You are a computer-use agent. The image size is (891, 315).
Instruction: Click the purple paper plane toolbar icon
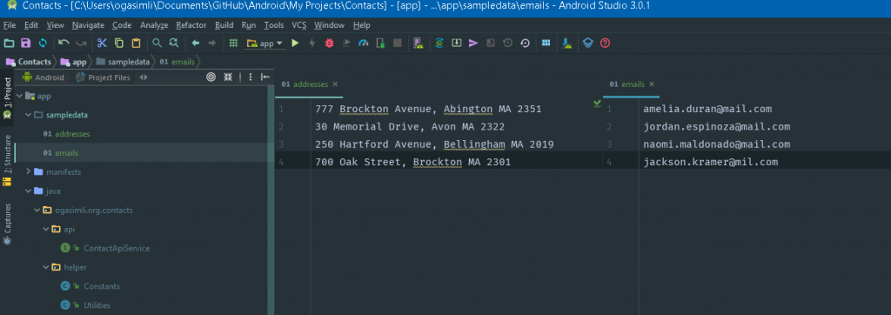473,44
